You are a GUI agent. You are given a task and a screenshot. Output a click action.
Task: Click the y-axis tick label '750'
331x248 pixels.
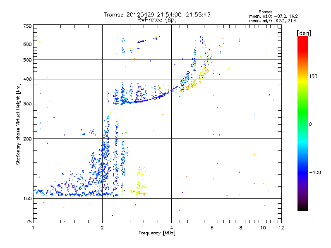(28, 26)
